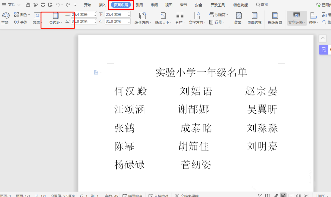Switch to the 审阅 tab
This screenshot has width=331, height=197.
click(x=154, y=5)
